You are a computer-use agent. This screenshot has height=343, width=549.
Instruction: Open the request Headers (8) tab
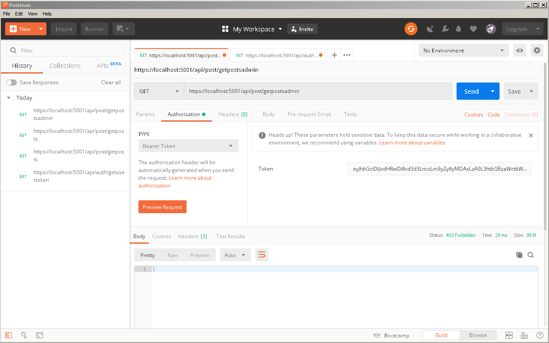(233, 114)
